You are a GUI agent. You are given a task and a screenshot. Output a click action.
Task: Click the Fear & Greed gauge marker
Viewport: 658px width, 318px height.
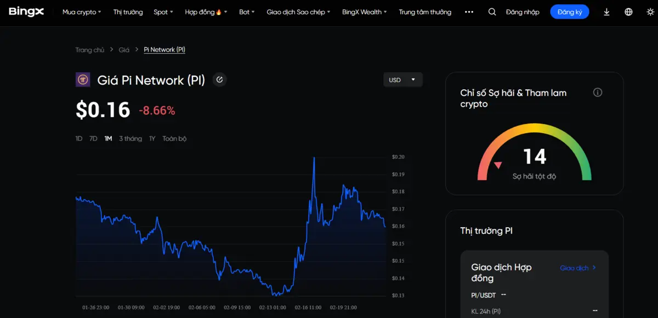[498, 165]
